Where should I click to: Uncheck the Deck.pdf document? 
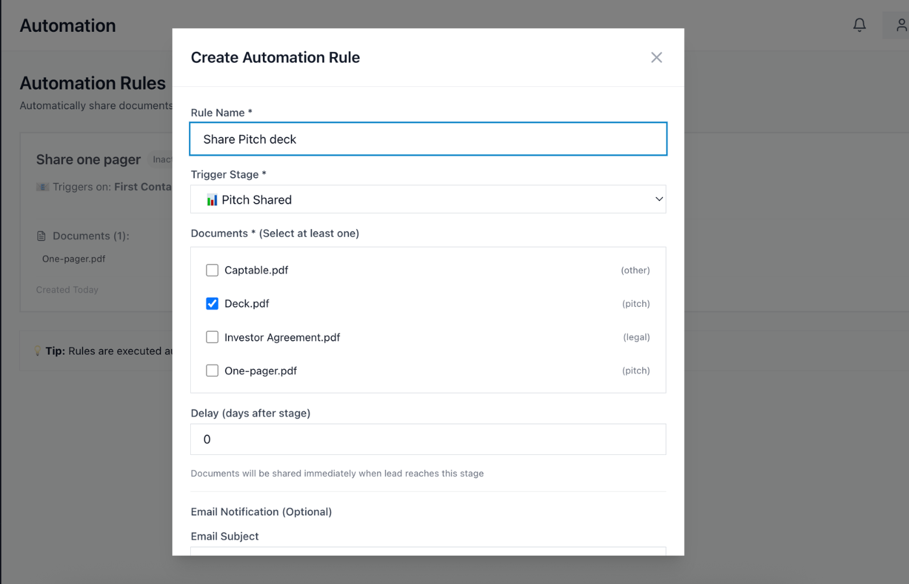pyautogui.click(x=212, y=303)
